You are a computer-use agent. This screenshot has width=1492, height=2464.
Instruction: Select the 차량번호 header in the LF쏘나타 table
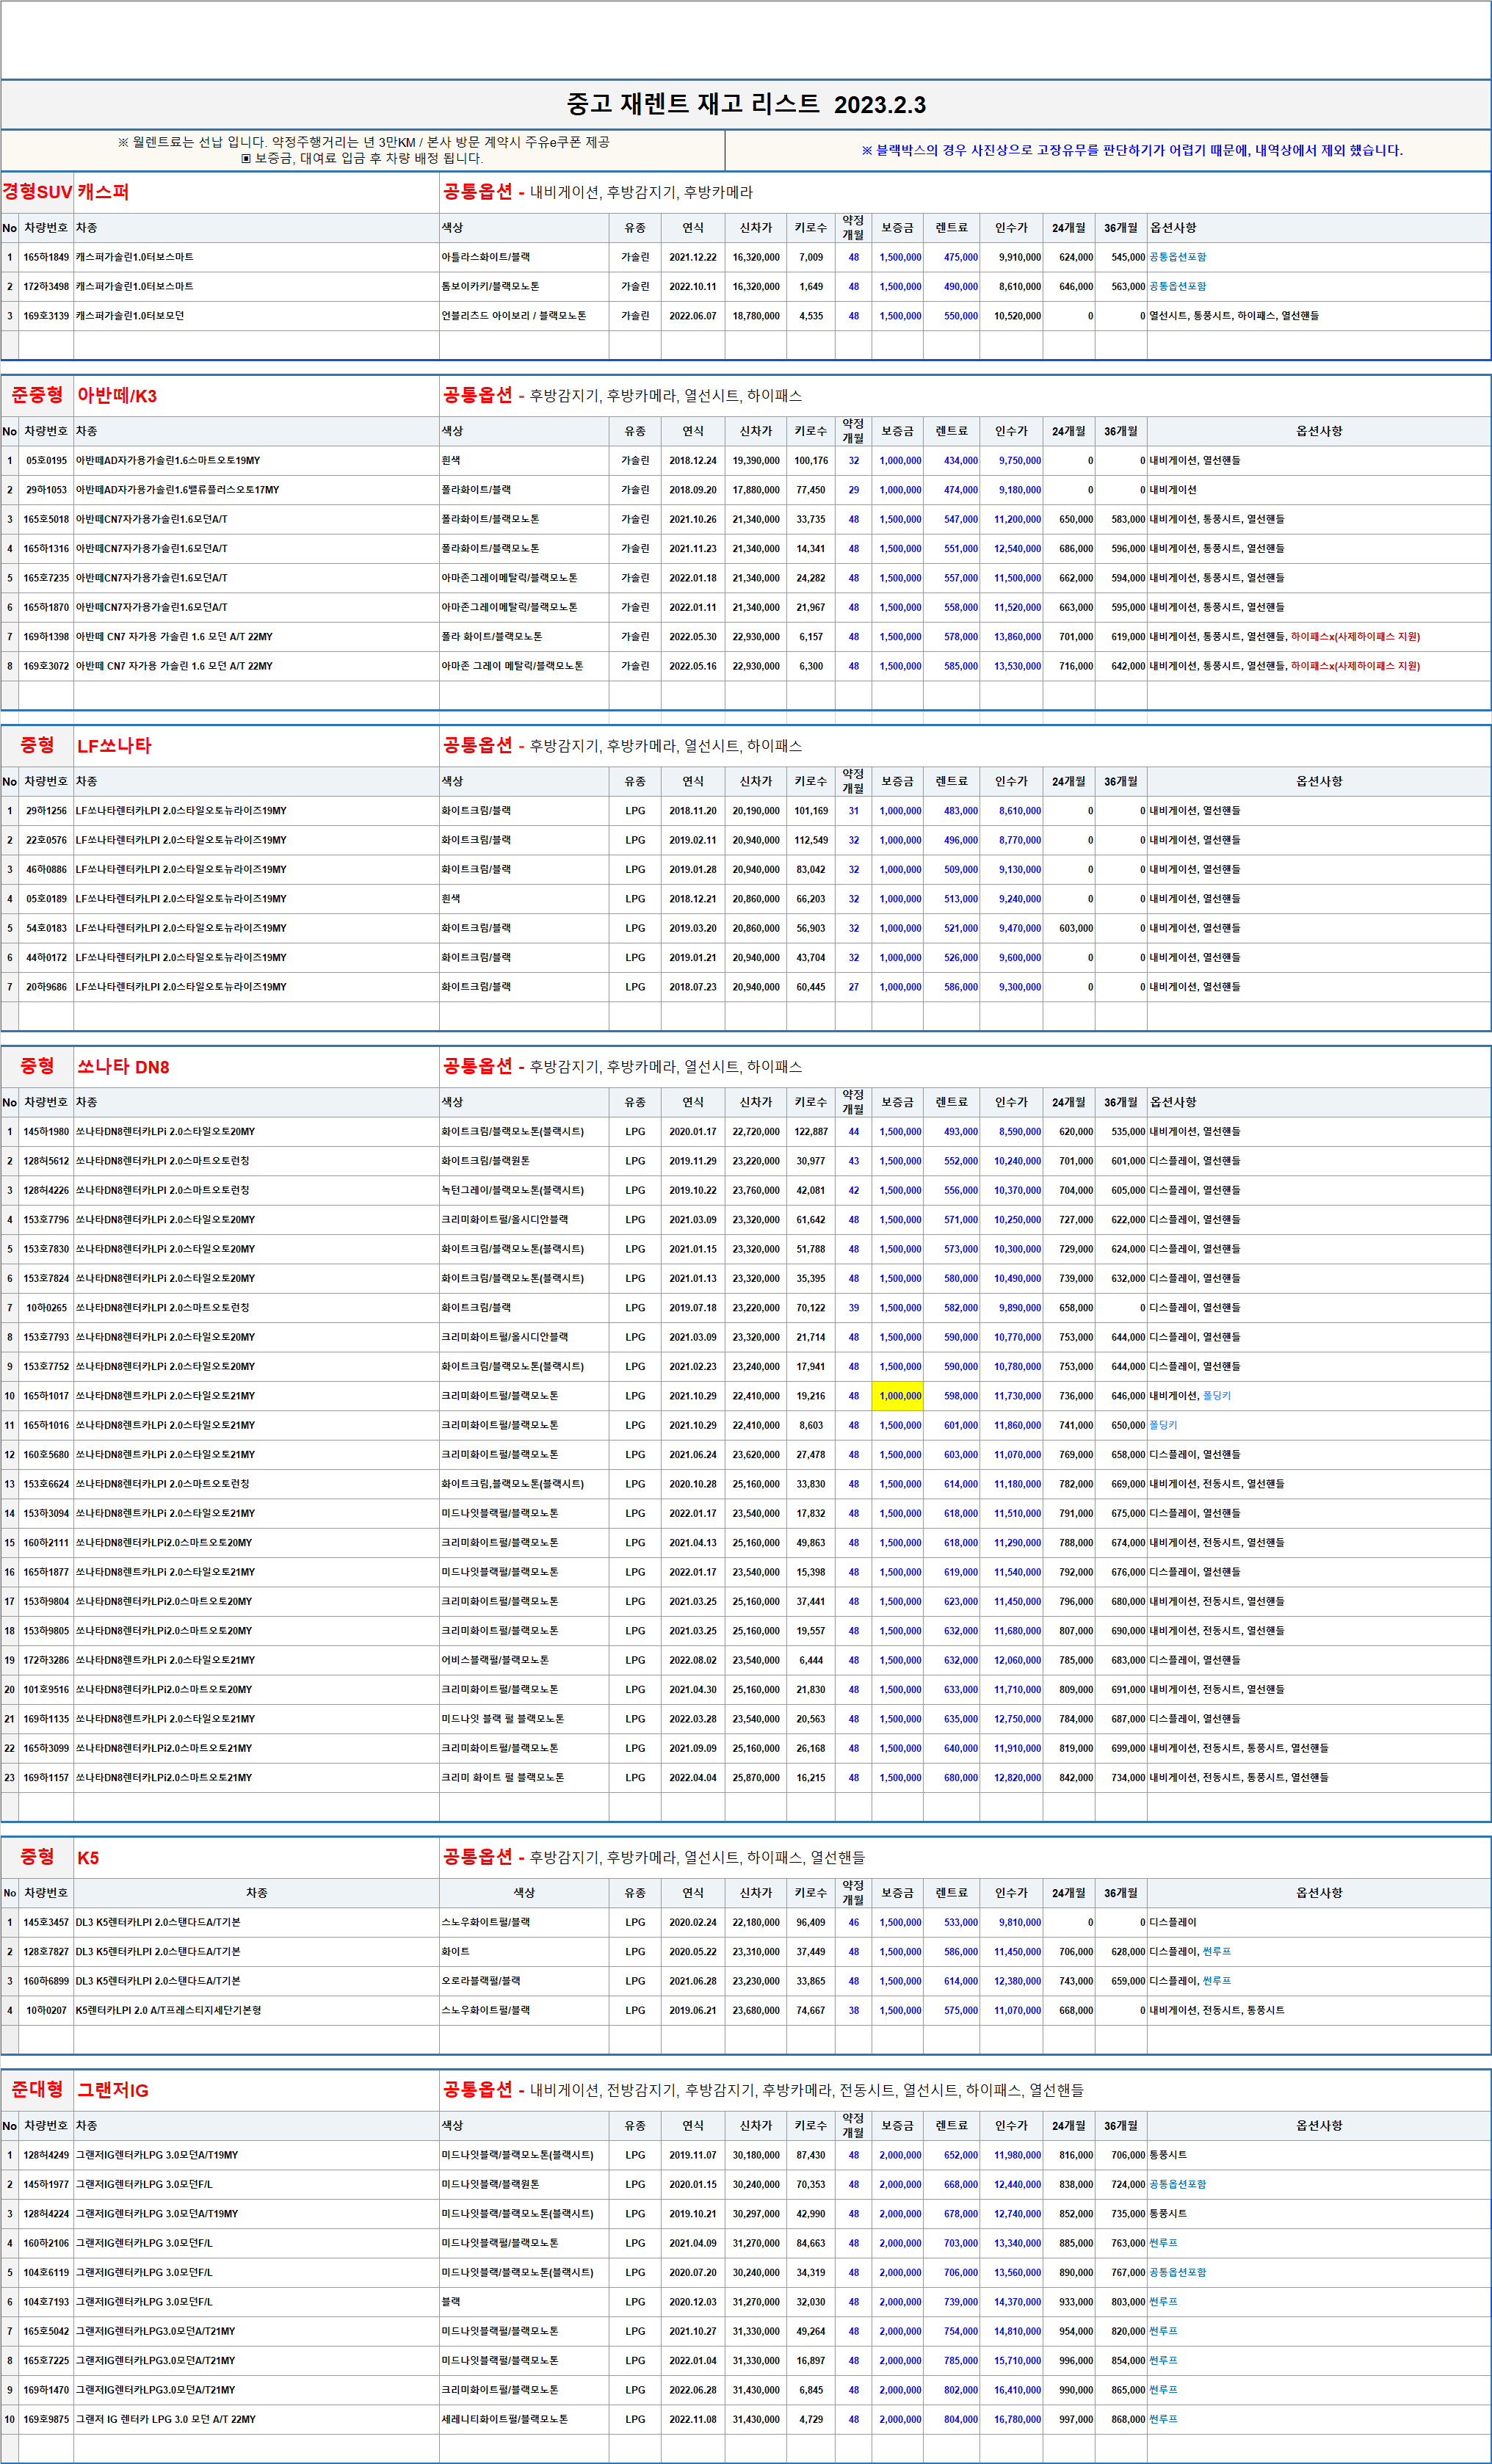pyautogui.click(x=46, y=781)
